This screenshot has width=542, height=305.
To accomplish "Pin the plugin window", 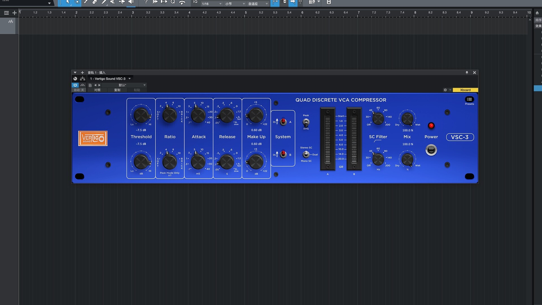I will tap(467, 73).
